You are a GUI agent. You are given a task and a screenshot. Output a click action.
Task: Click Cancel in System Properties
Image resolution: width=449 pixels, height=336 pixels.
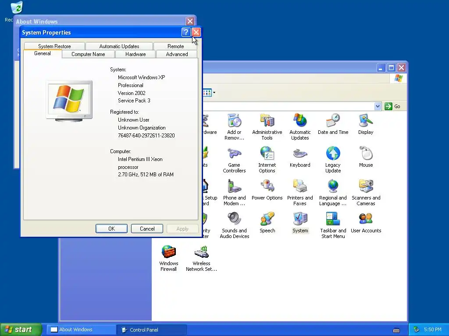tap(147, 228)
